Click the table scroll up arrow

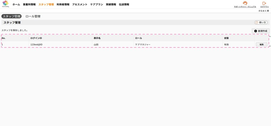[270, 36]
